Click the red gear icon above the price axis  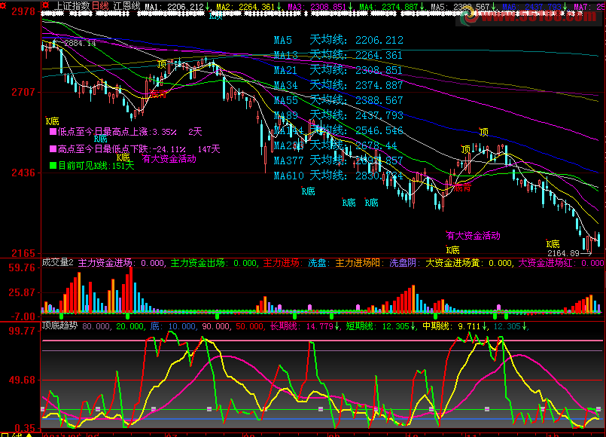(3, 5)
